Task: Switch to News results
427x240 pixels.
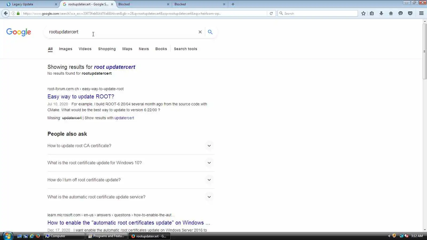Action: tap(144, 49)
